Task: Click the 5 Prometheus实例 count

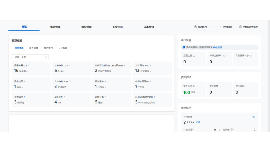Action: (145, 102)
